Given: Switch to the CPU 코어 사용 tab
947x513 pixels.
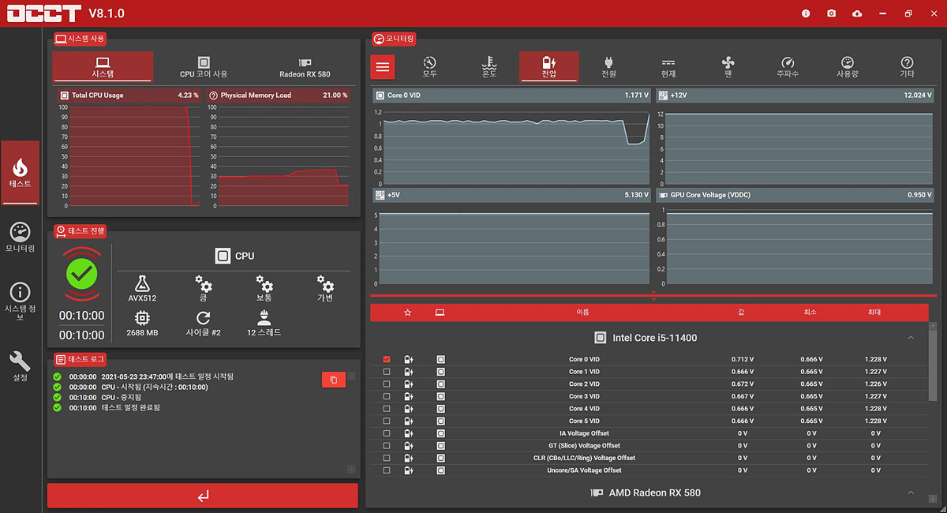Looking at the screenshot, I should 204,67.
